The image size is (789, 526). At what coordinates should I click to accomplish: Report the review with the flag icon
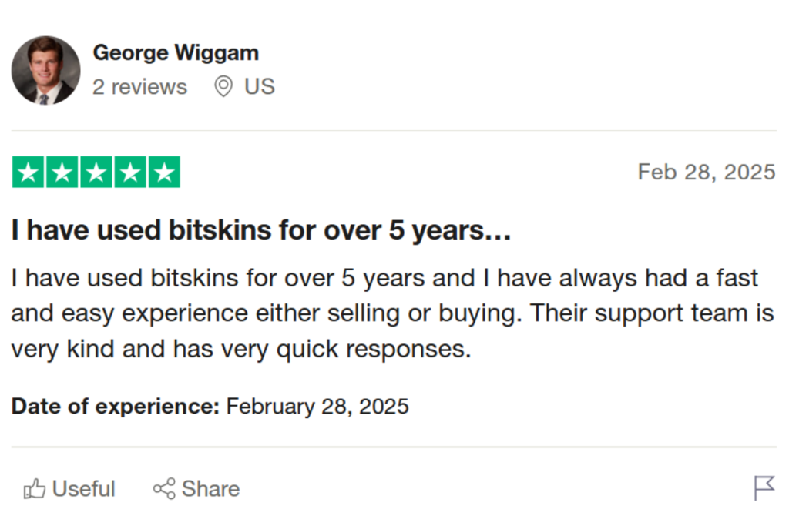pos(764,487)
